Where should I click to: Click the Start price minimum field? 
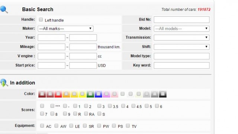(51, 66)
